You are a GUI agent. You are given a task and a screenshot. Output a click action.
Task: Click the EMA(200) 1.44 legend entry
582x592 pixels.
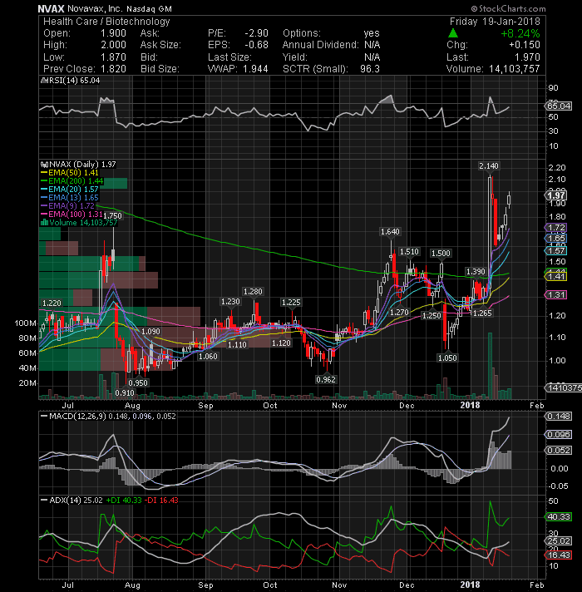tap(72, 181)
